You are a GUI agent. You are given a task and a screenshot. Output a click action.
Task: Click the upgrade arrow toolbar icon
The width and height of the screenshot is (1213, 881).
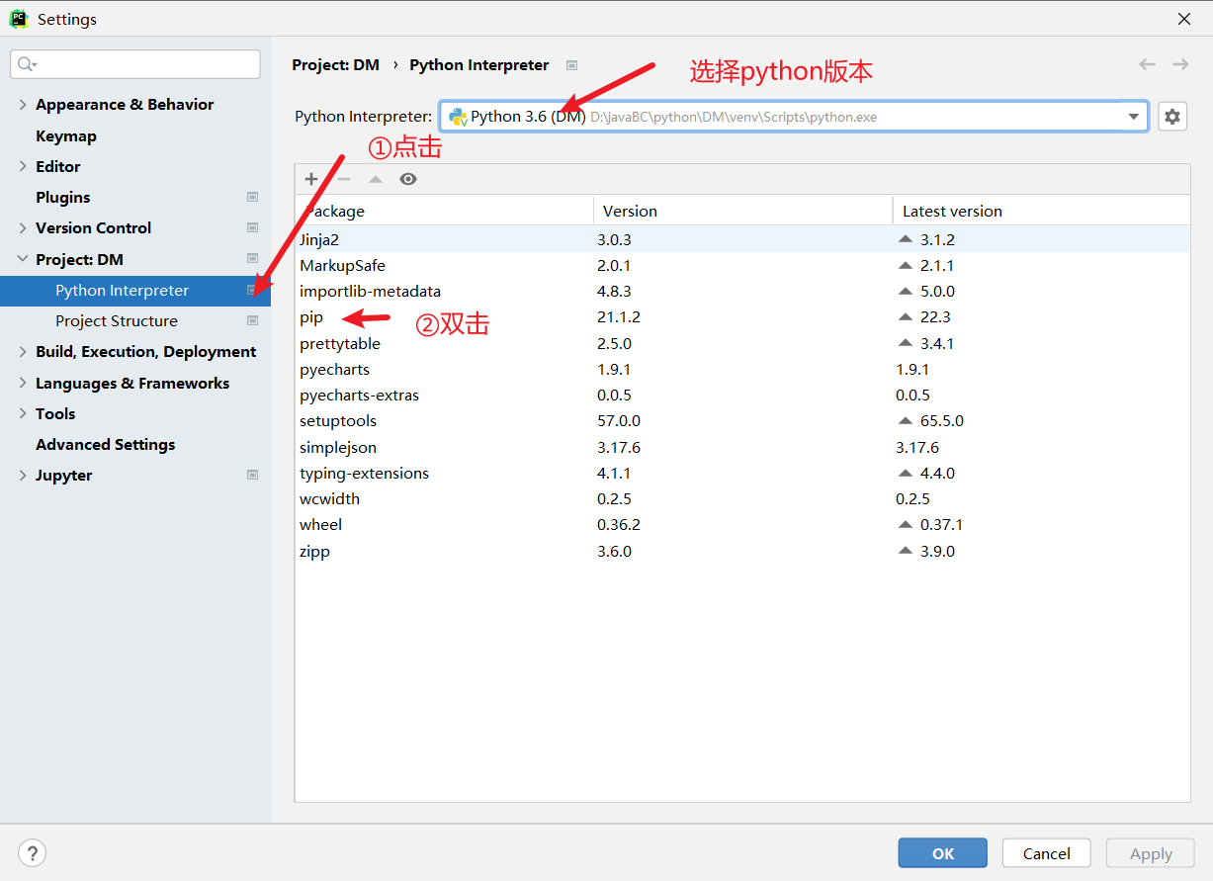coord(376,179)
